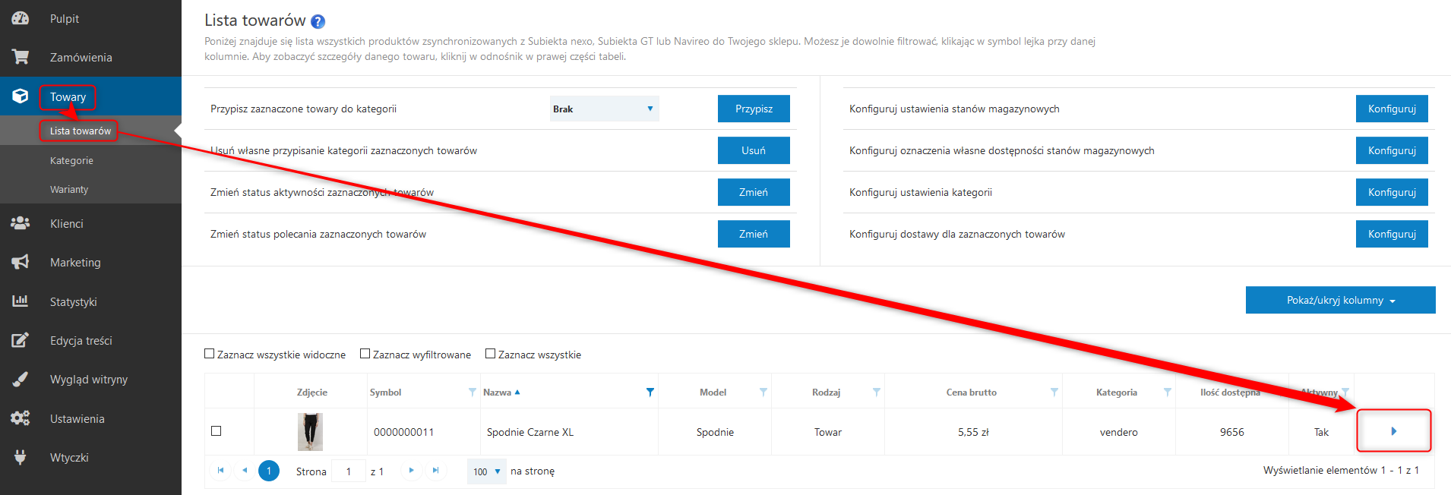Viewport: 1451px width, 495px height.
Task: Open the Warianty submenu item
Action: click(69, 190)
